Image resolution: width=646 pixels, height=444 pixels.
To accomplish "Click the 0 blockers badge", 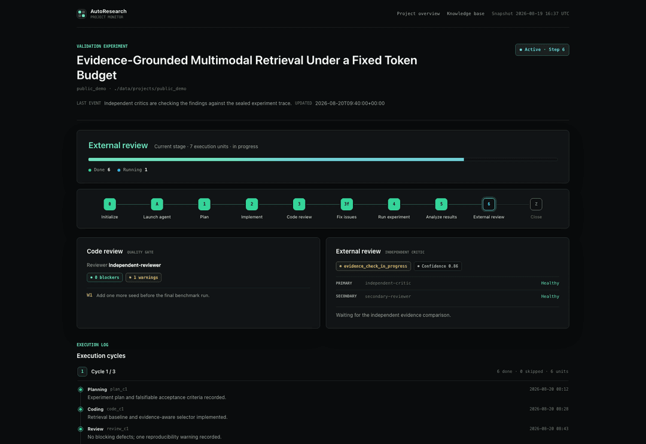I will click(105, 277).
